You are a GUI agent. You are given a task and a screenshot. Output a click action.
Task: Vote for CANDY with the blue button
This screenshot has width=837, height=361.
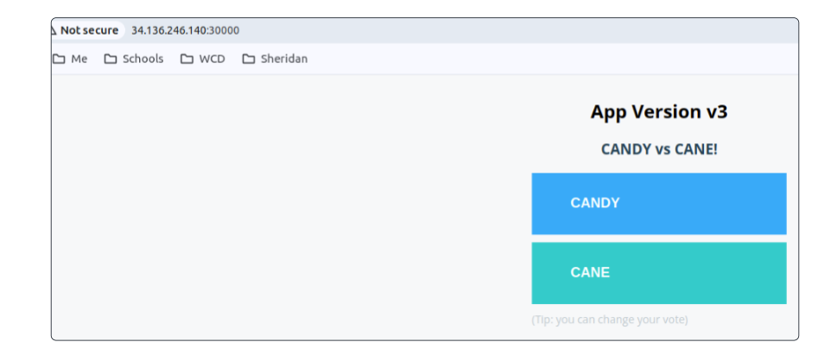pos(658,204)
